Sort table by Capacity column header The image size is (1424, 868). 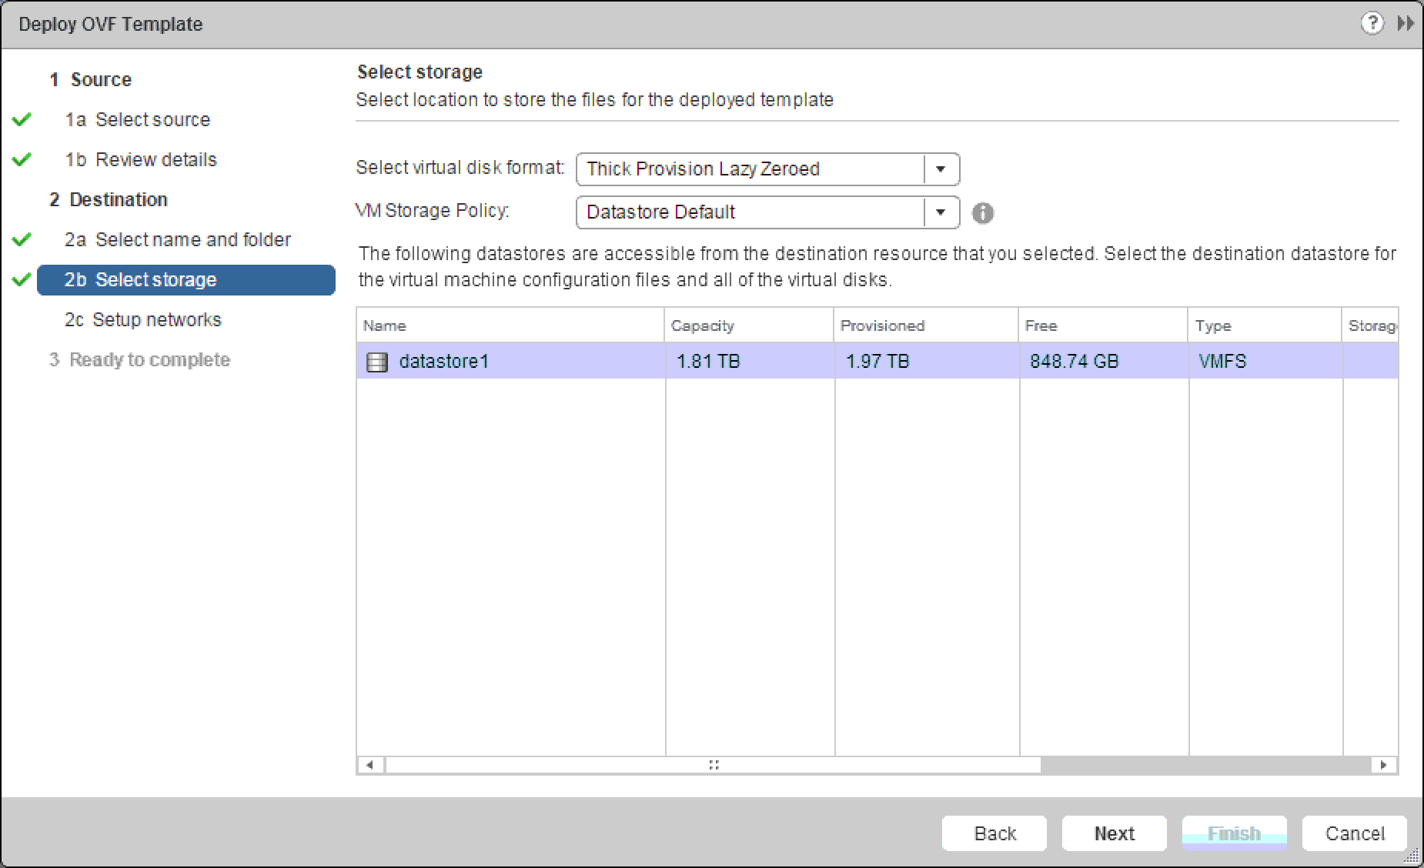coord(702,325)
